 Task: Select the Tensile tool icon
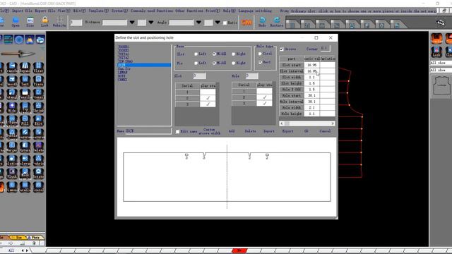pyautogui.click(x=25, y=94)
